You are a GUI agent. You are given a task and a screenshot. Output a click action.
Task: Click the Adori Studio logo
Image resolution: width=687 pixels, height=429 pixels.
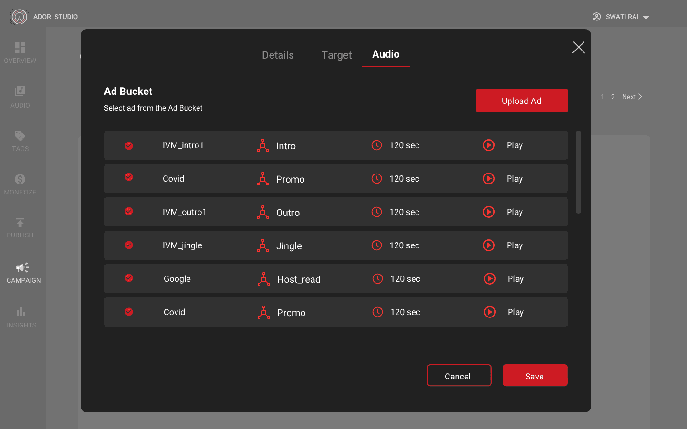[20, 17]
